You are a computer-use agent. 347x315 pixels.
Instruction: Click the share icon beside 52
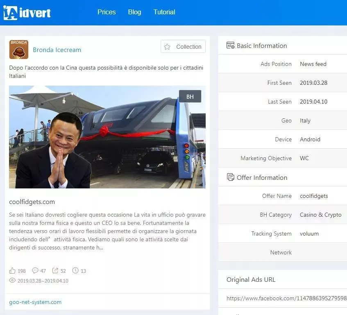tap(55, 270)
